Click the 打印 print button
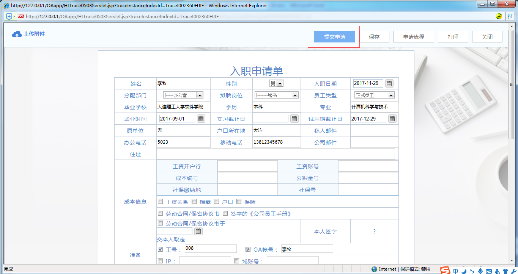The width and height of the screenshot is (518, 274). click(453, 36)
